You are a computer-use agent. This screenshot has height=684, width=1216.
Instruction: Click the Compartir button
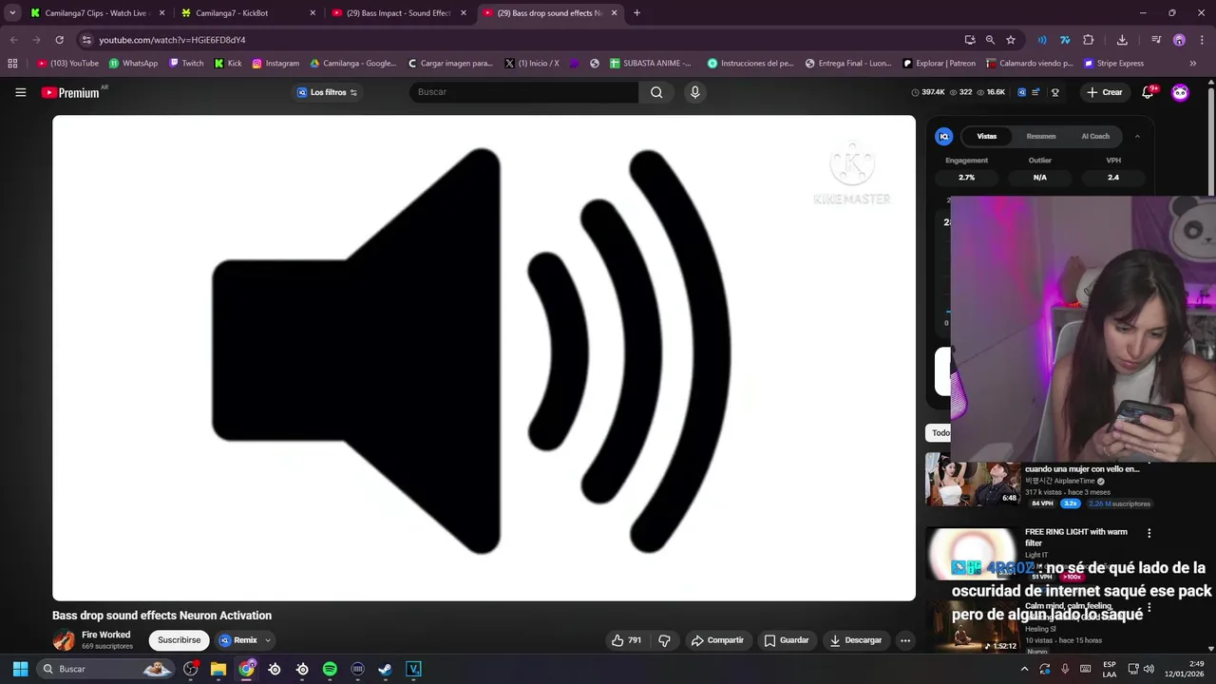point(717,640)
